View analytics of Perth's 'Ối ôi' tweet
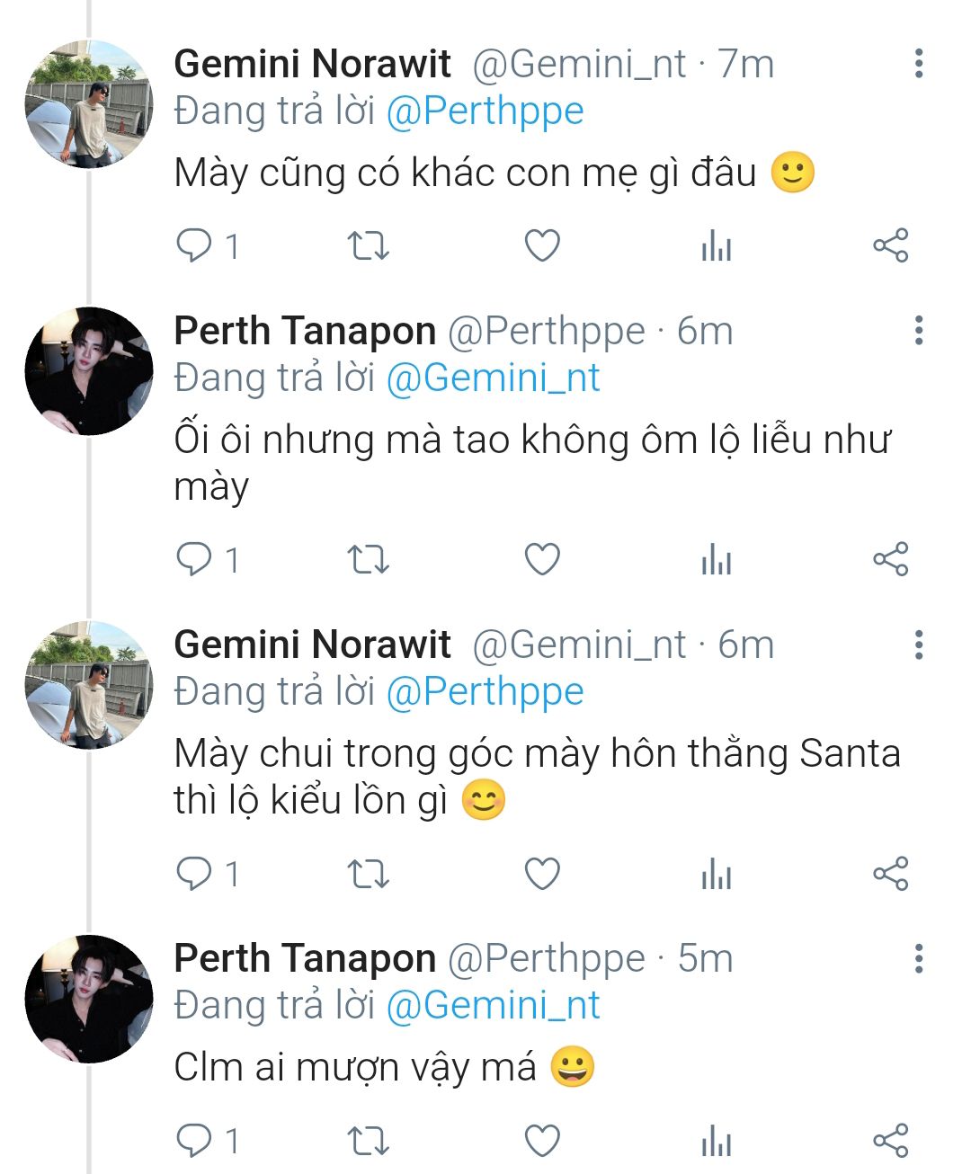 (717, 560)
